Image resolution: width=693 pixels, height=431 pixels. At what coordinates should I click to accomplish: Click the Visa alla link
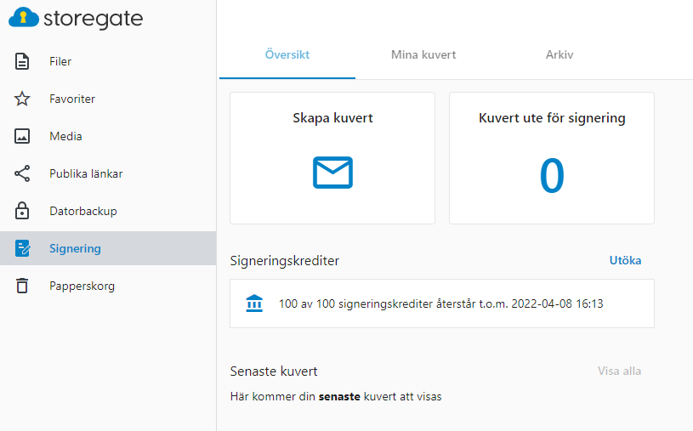tap(619, 371)
